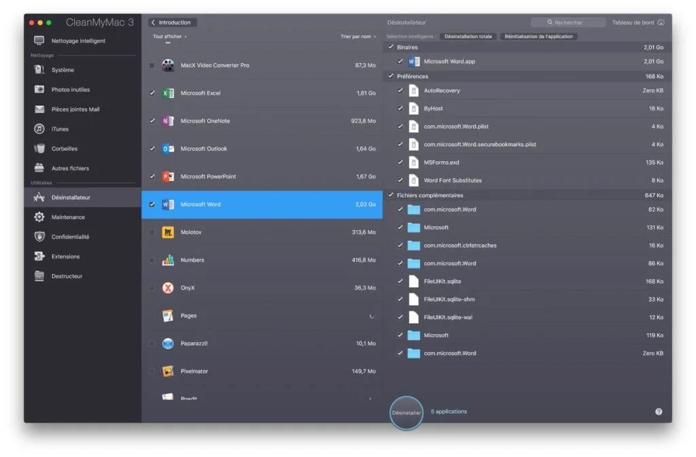This screenshot has height=457, width=696.
Task: Click the Autres fichiers icon
Action: [x=39, y=168]
